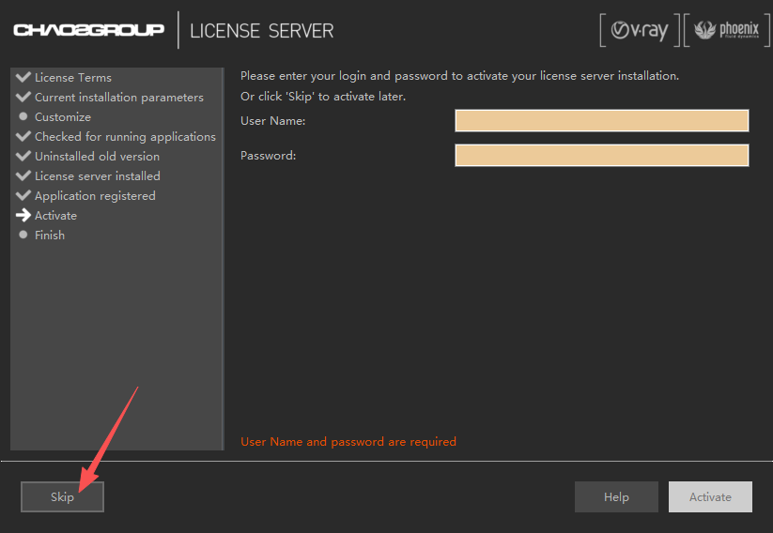
Task: Click the V-Ray logo icon
Action: [x=640, y=31]
